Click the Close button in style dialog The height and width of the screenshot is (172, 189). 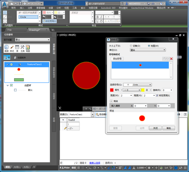pos(155,128)
